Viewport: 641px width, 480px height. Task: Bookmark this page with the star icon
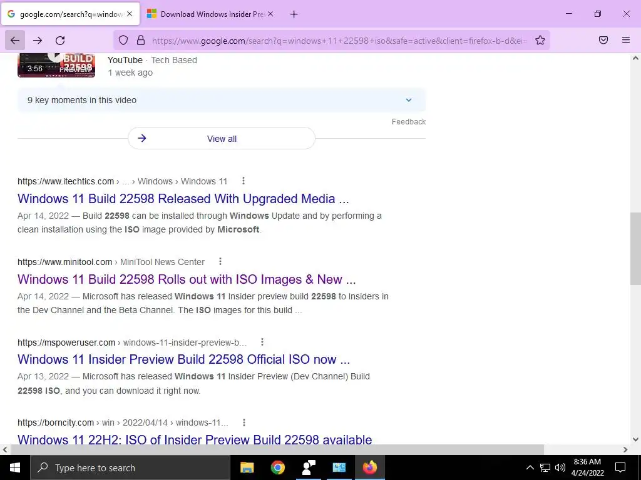540,40
